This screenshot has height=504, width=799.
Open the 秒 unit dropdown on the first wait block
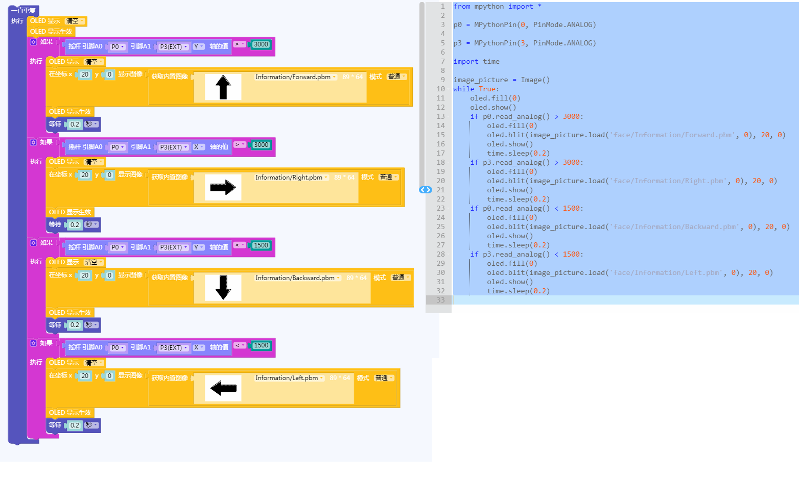(x=91, y=124)
